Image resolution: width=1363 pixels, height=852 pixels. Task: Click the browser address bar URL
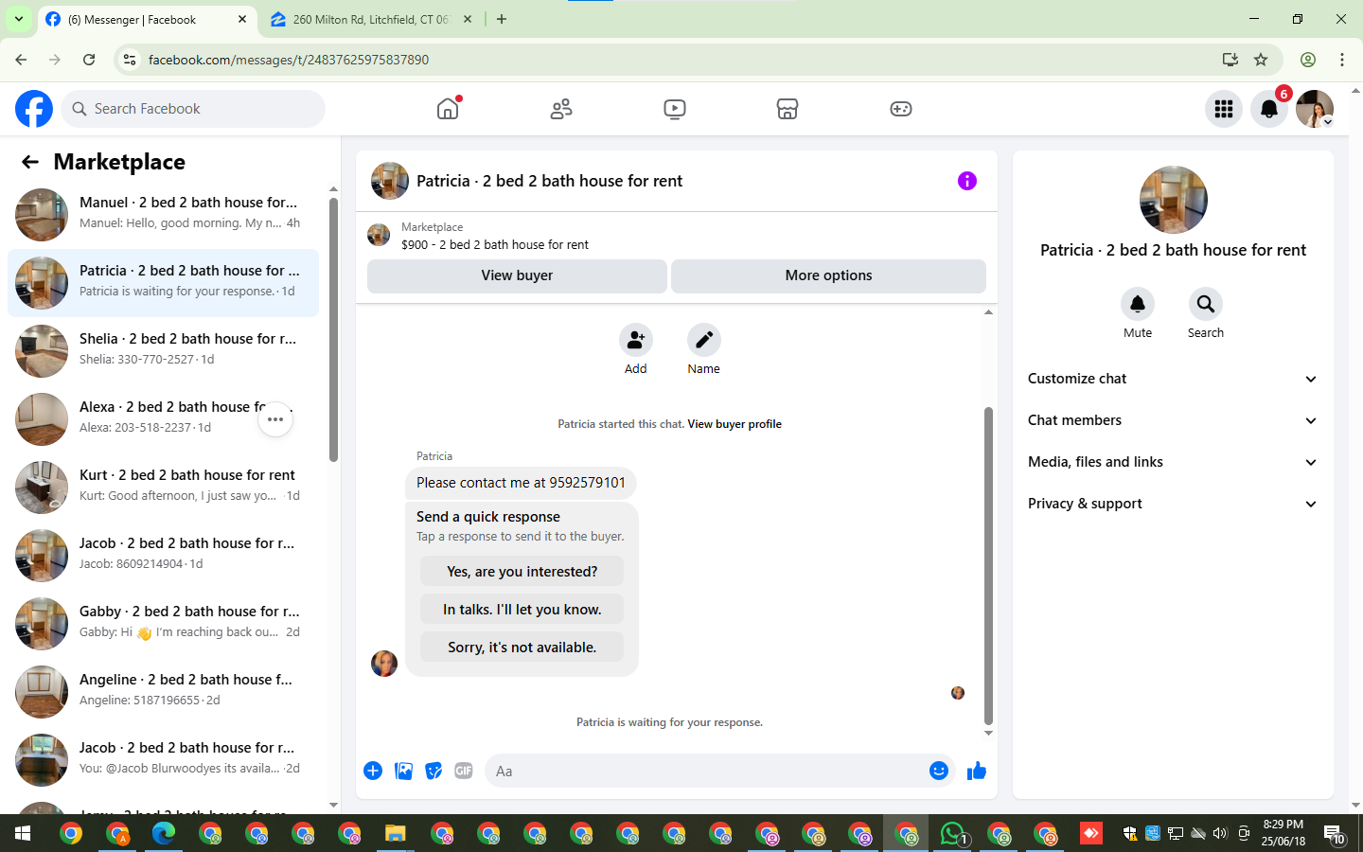pos(289,60)
